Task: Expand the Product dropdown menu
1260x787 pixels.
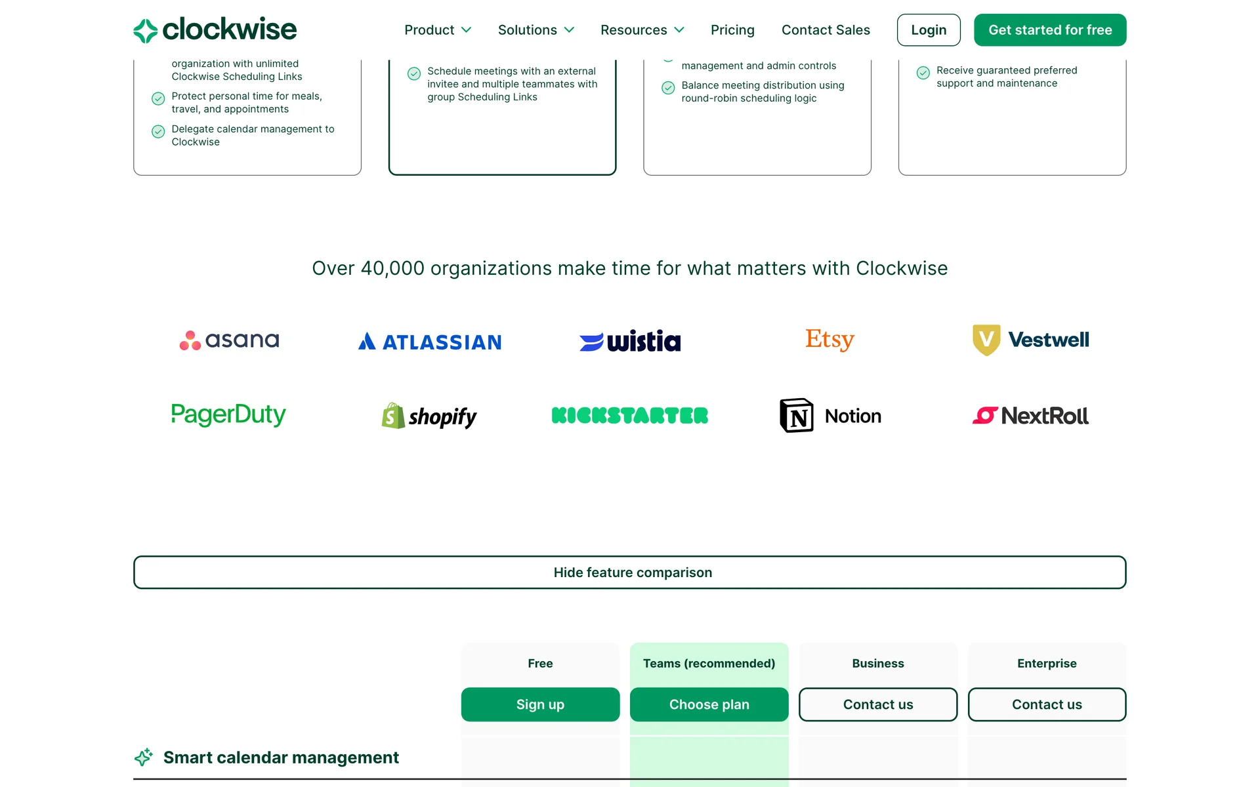Action: click(438, 30)
